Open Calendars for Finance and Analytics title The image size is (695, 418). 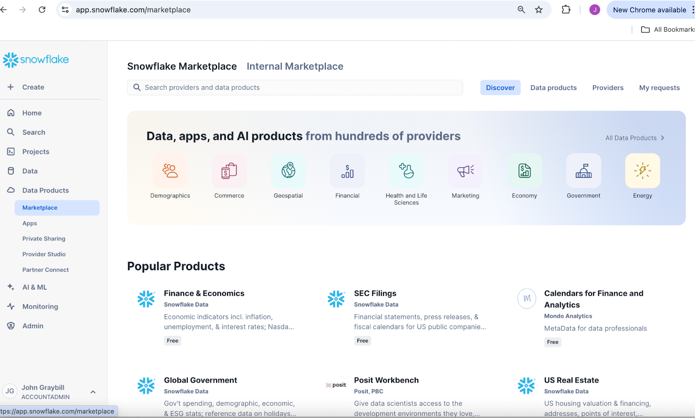594,299
